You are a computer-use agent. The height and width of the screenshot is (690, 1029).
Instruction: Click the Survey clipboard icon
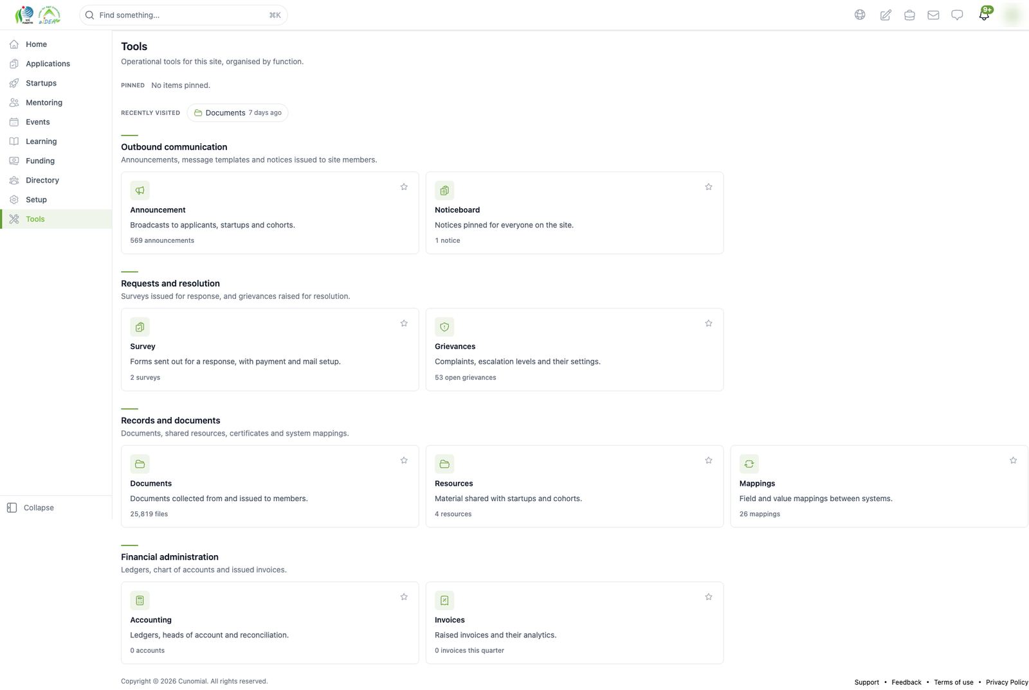140,327
